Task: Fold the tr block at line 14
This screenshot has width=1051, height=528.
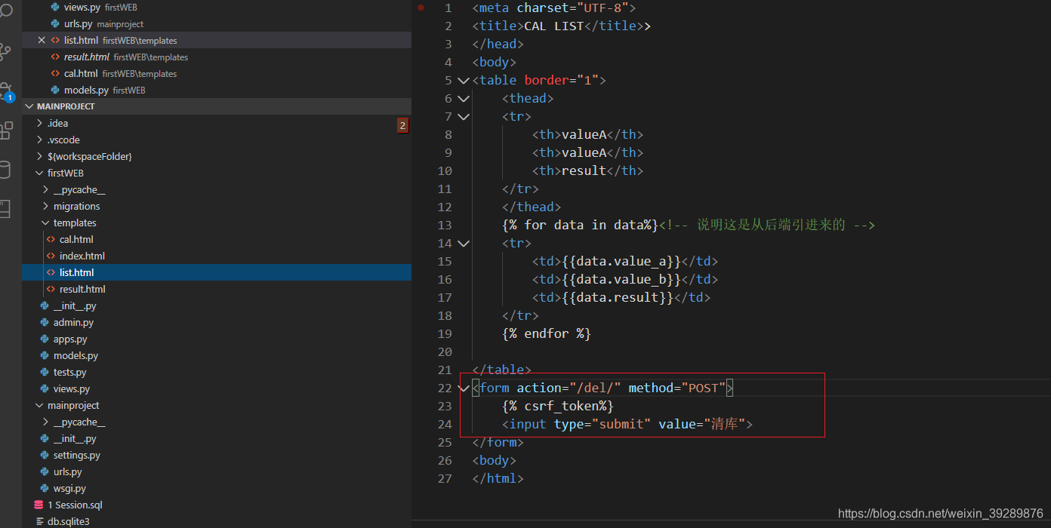Action: pos(464,243)
